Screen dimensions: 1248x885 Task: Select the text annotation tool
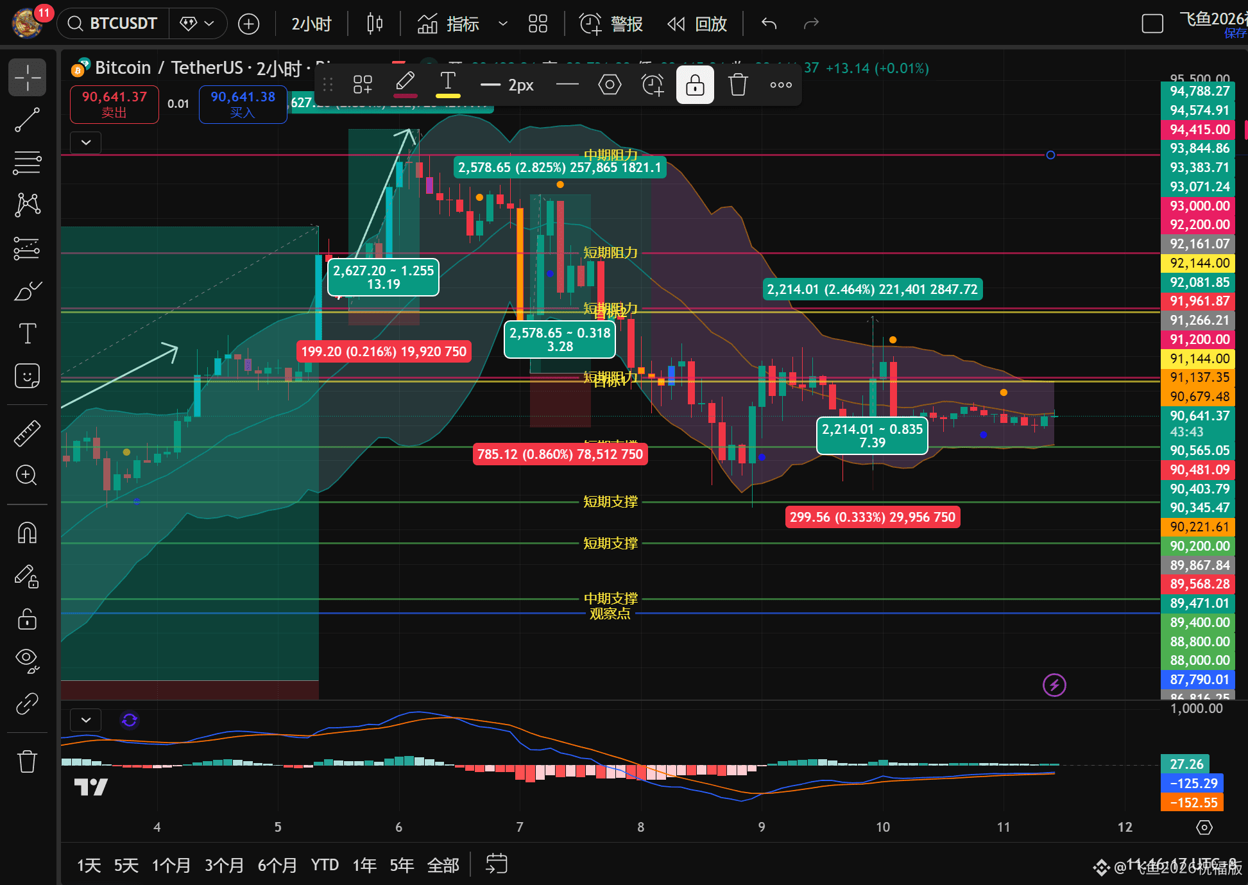(x=27, y=333)
